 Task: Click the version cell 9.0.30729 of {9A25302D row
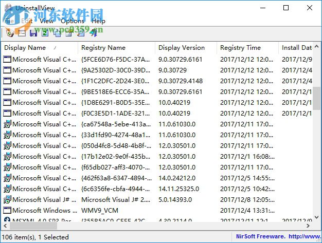[172, 70]
